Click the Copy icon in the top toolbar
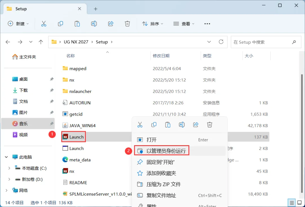The height and width of the screenshot is (207, 305). tap(60, 24)
